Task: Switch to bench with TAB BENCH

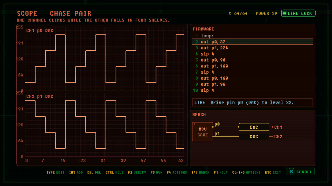Action: (x=200, y=172)
